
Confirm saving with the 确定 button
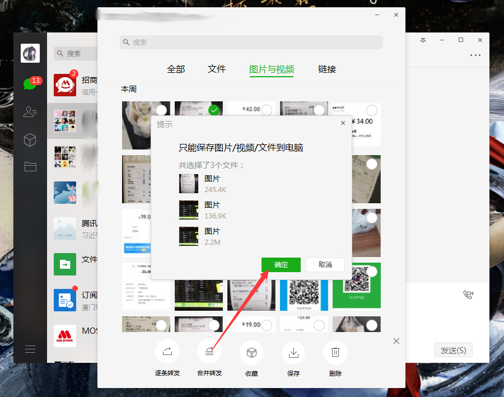281,264
